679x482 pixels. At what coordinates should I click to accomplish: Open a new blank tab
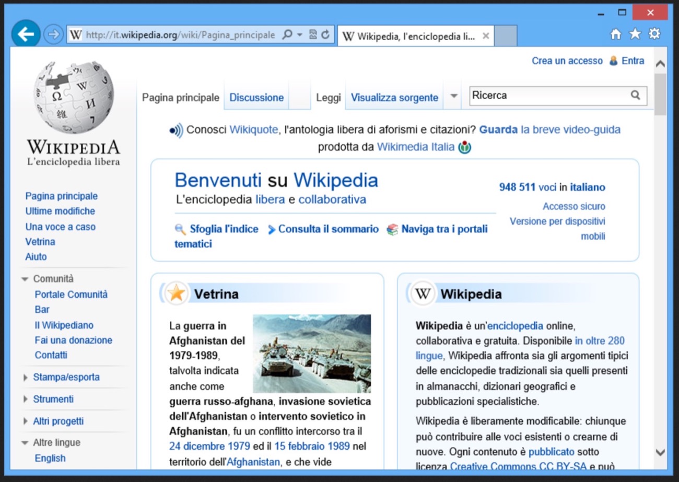point(505,36)
